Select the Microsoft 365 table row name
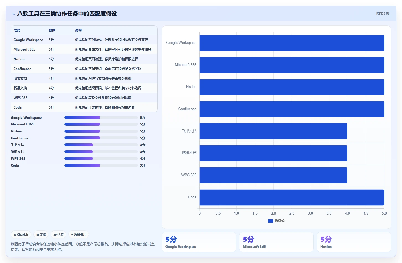 24,49
